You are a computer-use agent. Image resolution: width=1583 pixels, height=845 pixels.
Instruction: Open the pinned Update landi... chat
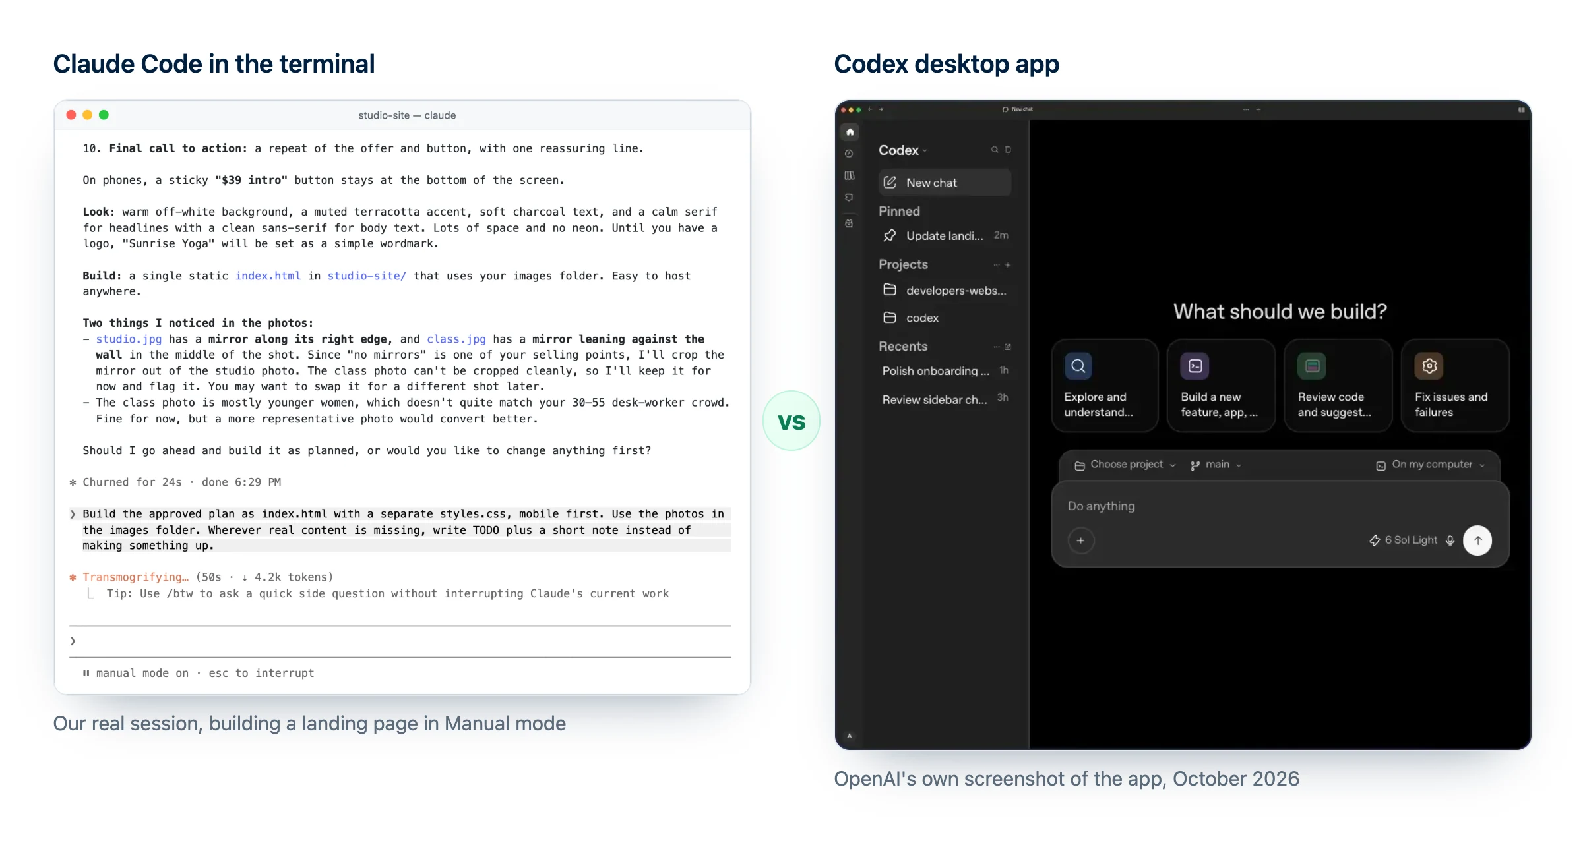point(945,235)
